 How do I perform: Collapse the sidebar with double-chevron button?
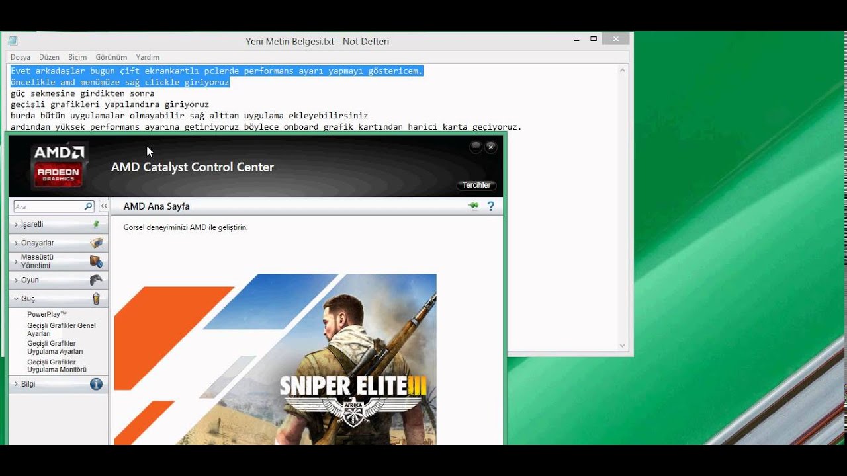tap(103, 206)
